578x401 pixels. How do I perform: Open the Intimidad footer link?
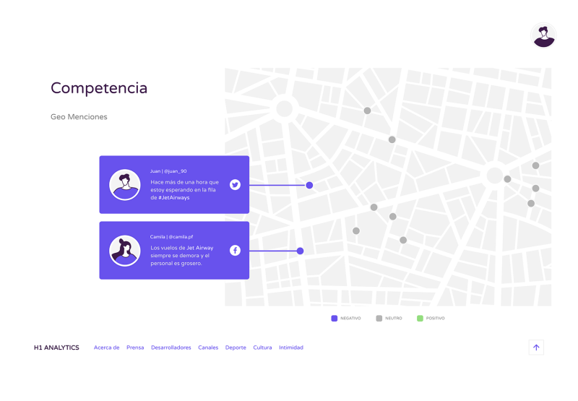coord(291,348)
